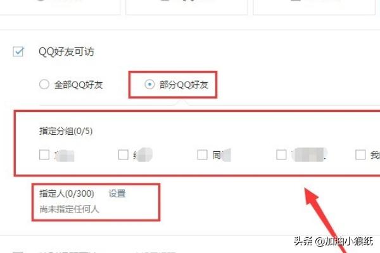The height and width of the screenshot is (253, 380).
Task: Check the group box starting with 同
Action: [x=203, y=154]
